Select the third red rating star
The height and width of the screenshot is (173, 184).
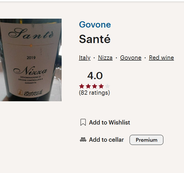tap(95, 86)
